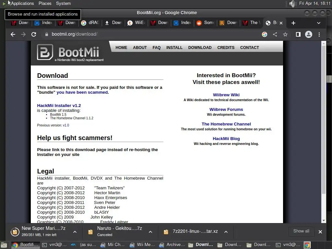Click New Super Mario download icon
The width and height of the screenshot is (332, 249).
pyautogui.click(x=15, y=232)
